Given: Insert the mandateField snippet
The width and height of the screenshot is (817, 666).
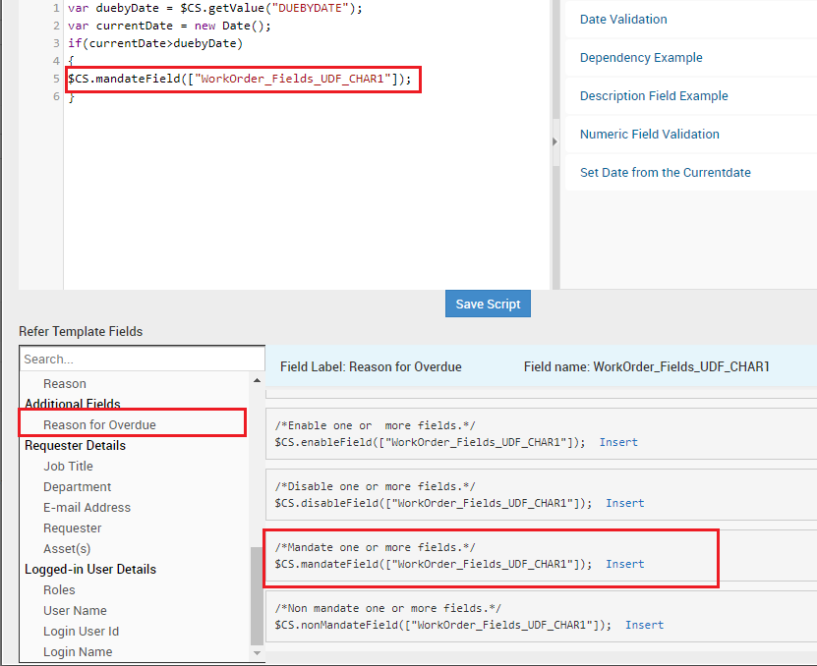Looking at the screenshot, I should pyautogui.click(x=624, y=564).
